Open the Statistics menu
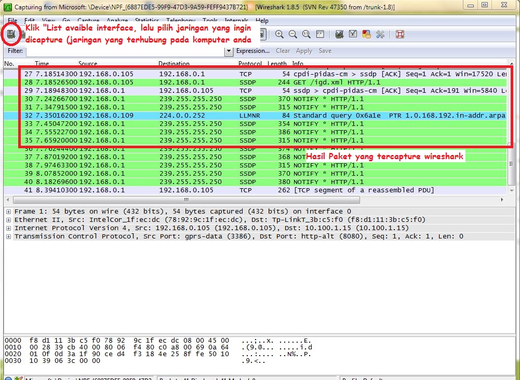Viewport: 520px width, 380px height. pyautogui.click(x=147, y=21)
